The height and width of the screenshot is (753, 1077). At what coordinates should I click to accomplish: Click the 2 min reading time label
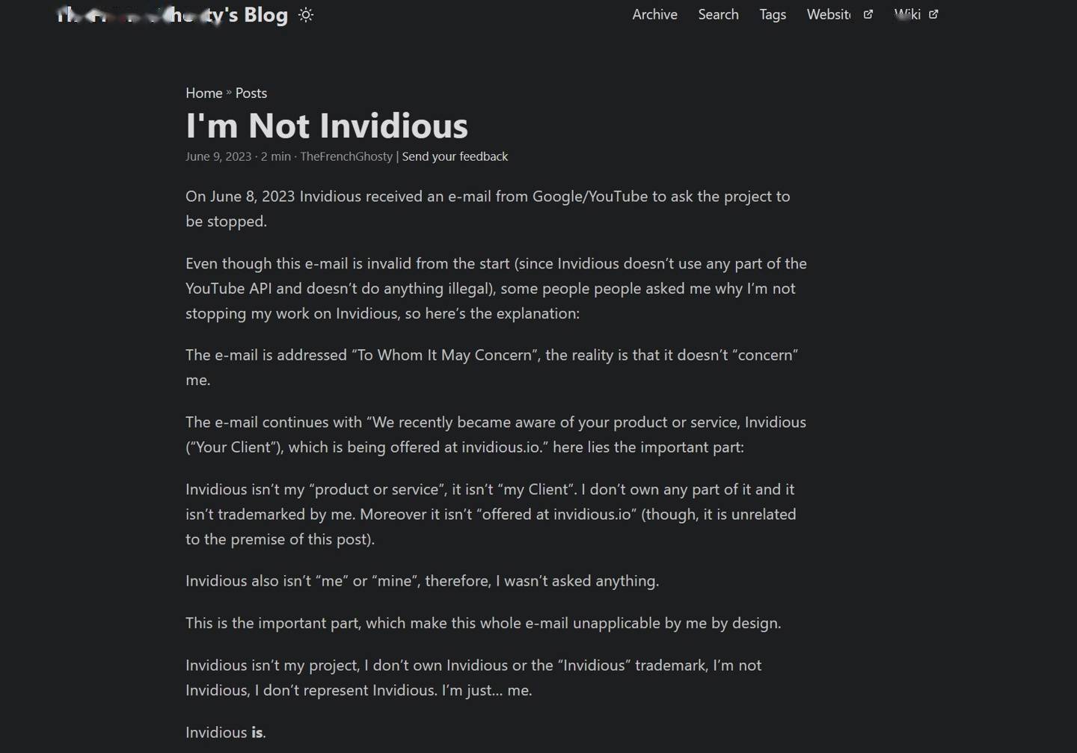(x=276, y=156)
